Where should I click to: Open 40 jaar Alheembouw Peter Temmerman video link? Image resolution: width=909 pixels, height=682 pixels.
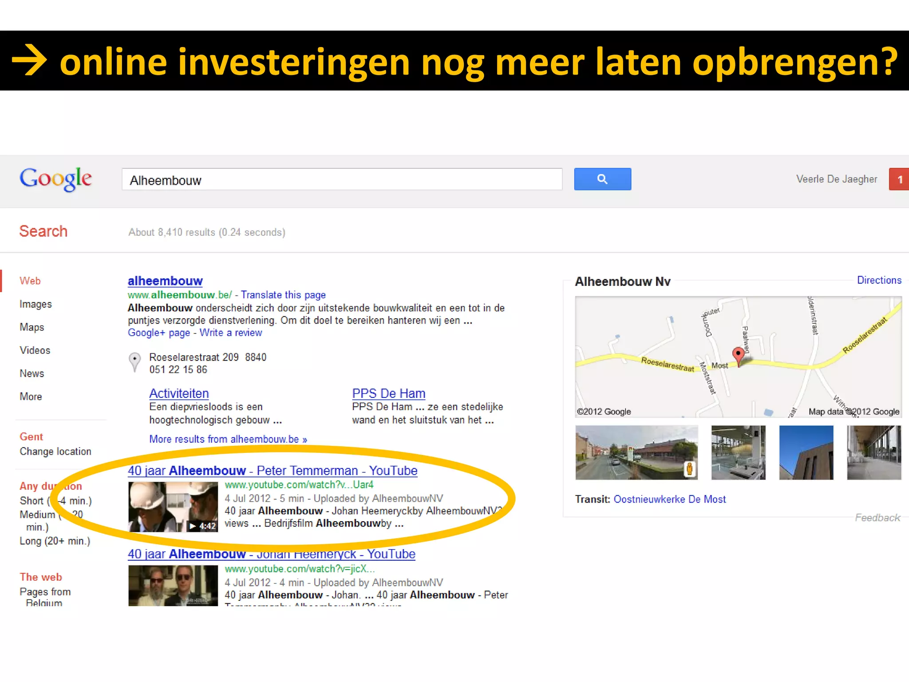point(273,471)
